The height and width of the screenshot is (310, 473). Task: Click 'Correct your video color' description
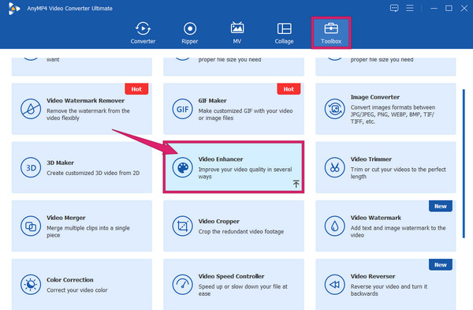77,290
